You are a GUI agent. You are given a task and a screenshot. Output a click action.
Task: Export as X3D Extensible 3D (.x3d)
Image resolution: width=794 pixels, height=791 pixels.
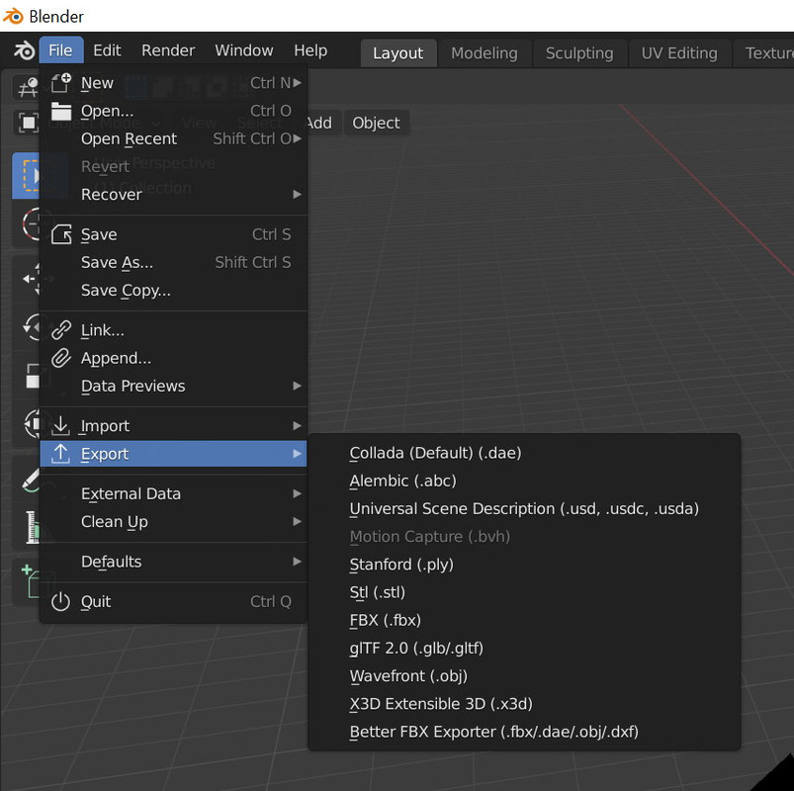[524, 703]
